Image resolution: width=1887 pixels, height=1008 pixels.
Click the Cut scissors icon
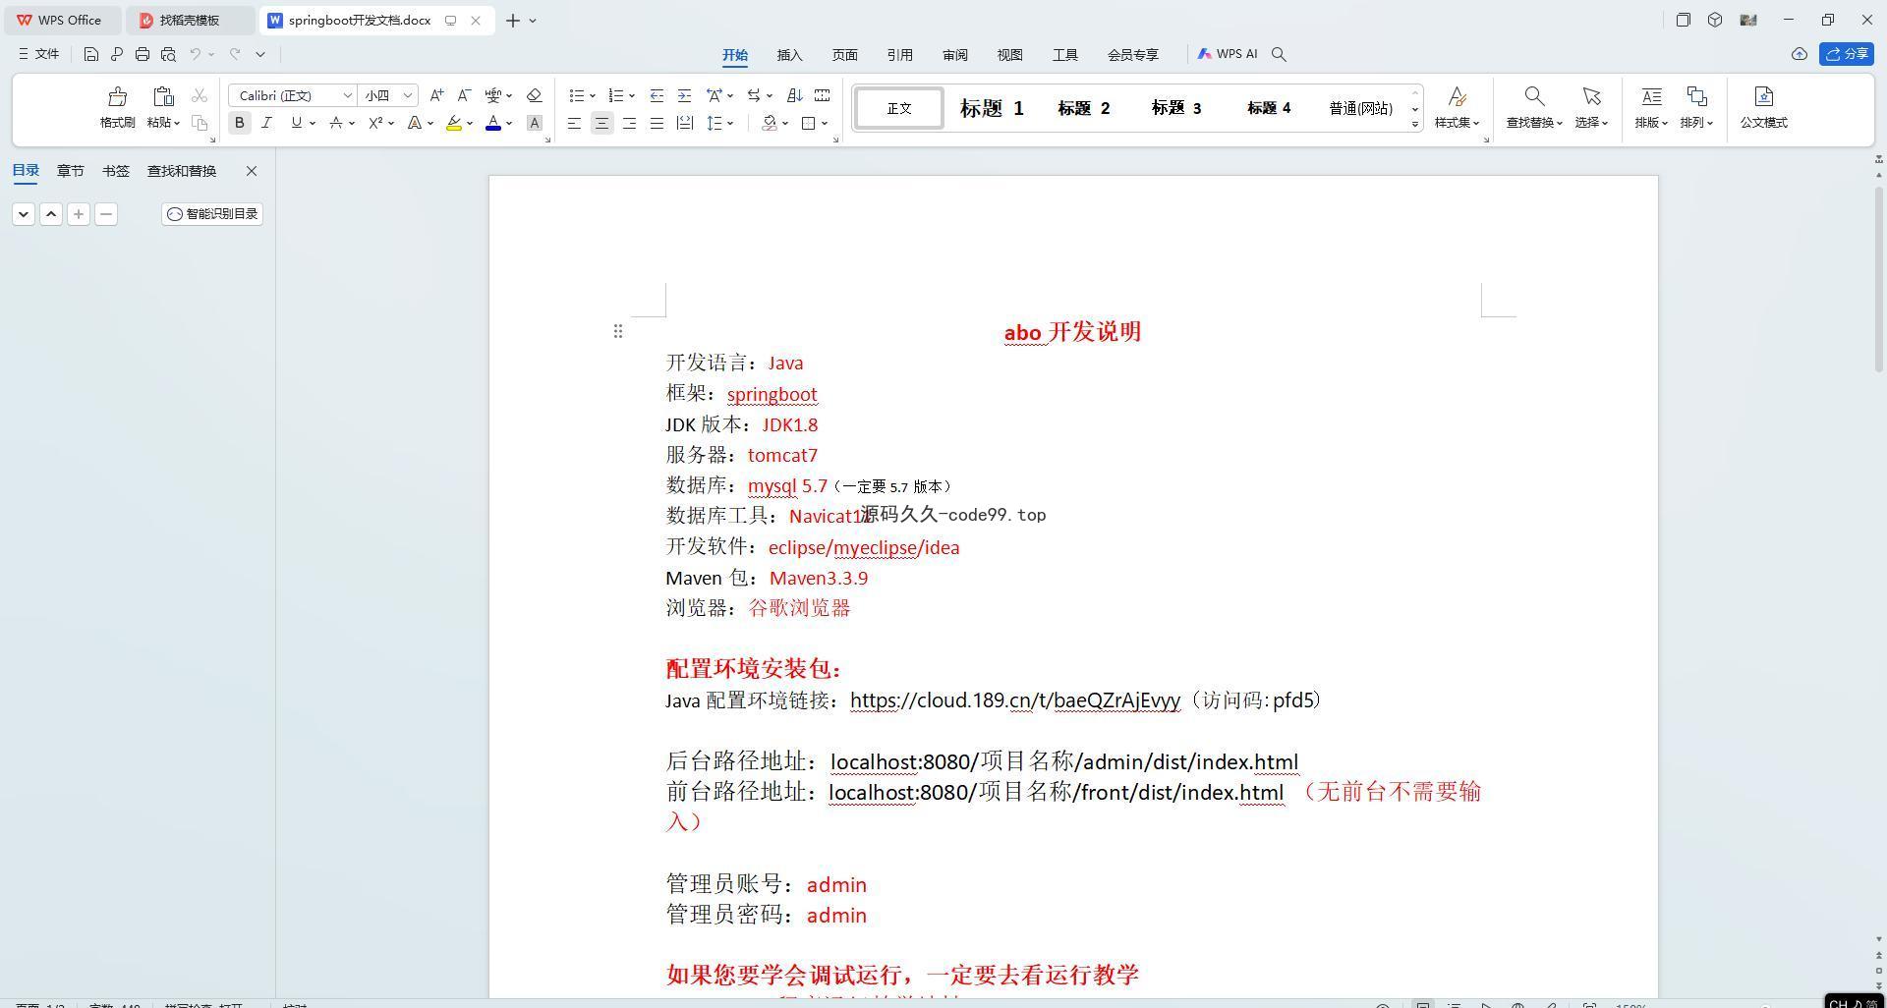(200, 95)
